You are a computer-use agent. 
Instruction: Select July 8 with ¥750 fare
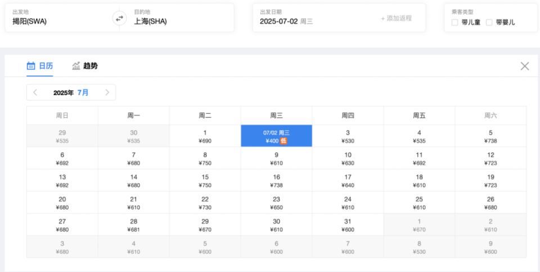[x=205, y=158]
